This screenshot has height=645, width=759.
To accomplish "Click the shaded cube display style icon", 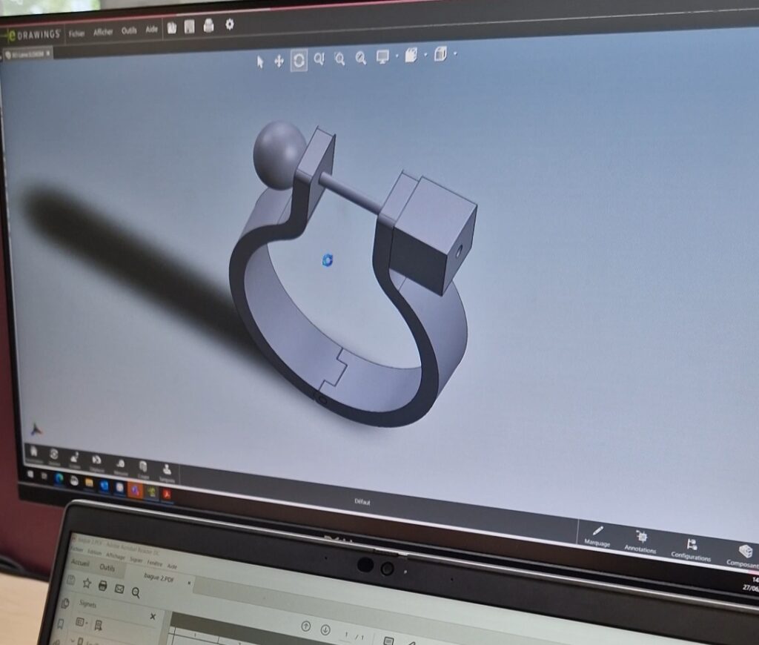I will click(411, 55).
